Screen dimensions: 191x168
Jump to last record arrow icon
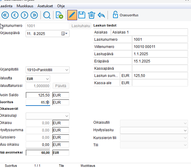34,15
